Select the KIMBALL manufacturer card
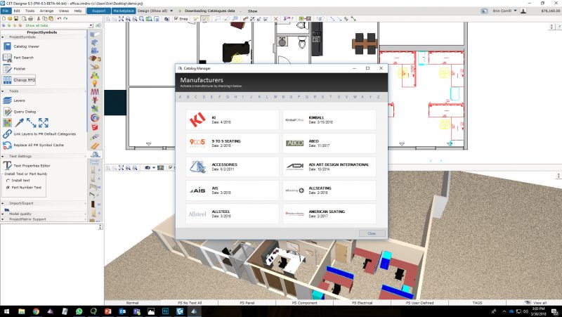Screen dimensions: 562x317 329,119
